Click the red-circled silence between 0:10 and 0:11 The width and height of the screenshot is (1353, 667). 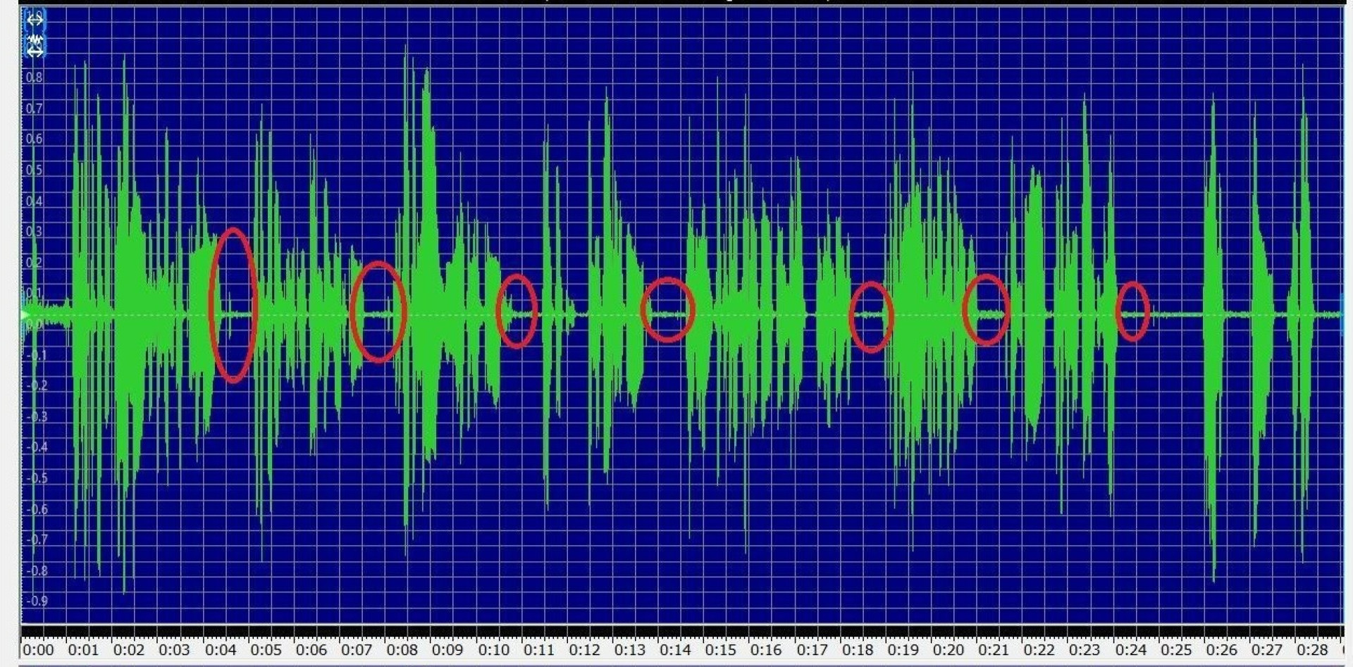coord(517,311)
